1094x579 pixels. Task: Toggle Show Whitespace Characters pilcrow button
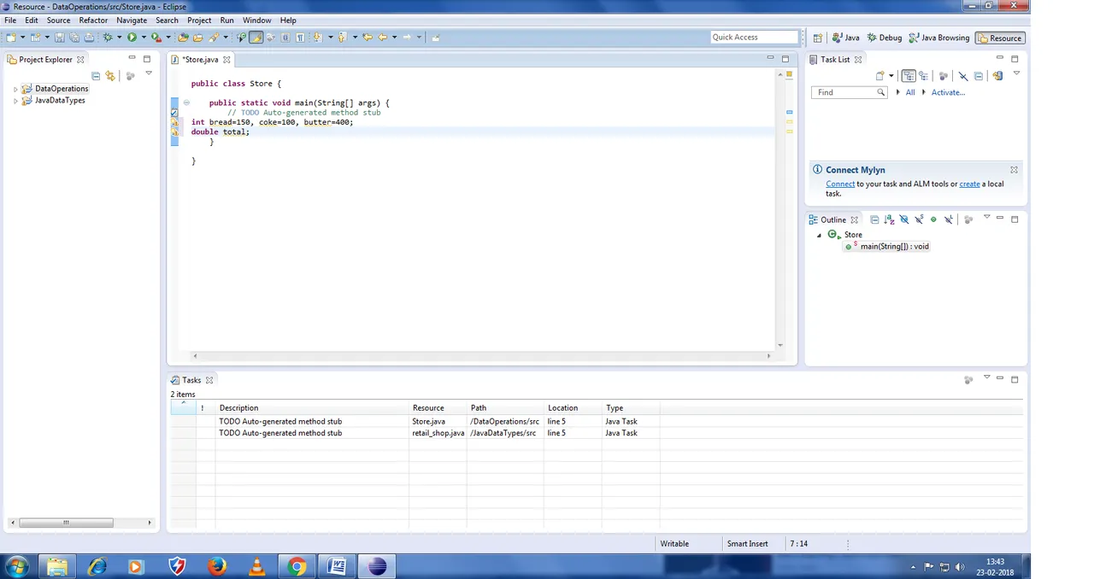pyautogui.click(x=300, y=38)
